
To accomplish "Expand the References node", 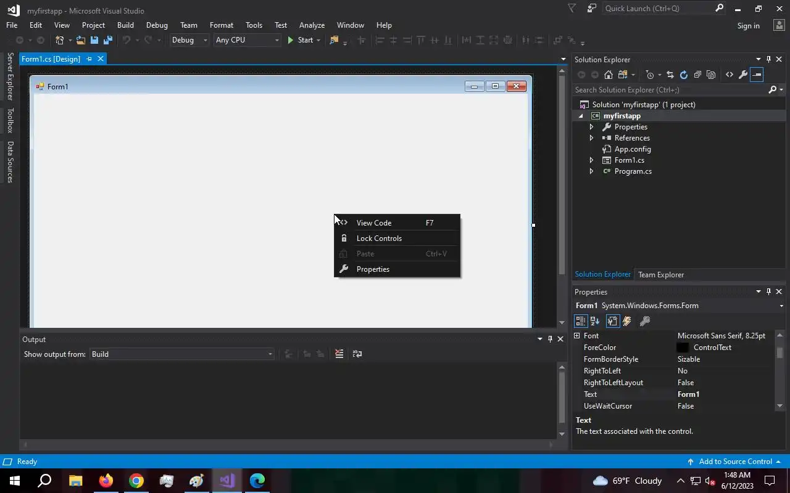I will [591, 138].
